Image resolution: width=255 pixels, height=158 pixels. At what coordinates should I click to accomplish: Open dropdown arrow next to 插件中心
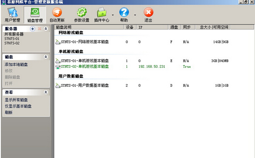point(113,15)
